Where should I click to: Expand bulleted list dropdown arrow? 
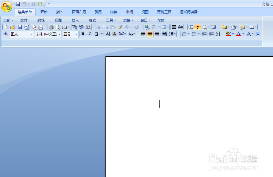pos(199,34)
